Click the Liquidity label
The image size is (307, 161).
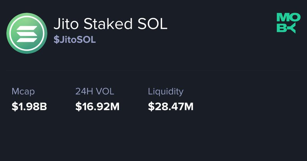pyautogui.click(x=165, y=91)
